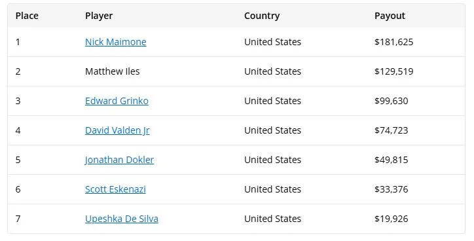Select the $129,519 payout value
The height and width of the screenshot is (241, 474).
click(x=393, y=71)
